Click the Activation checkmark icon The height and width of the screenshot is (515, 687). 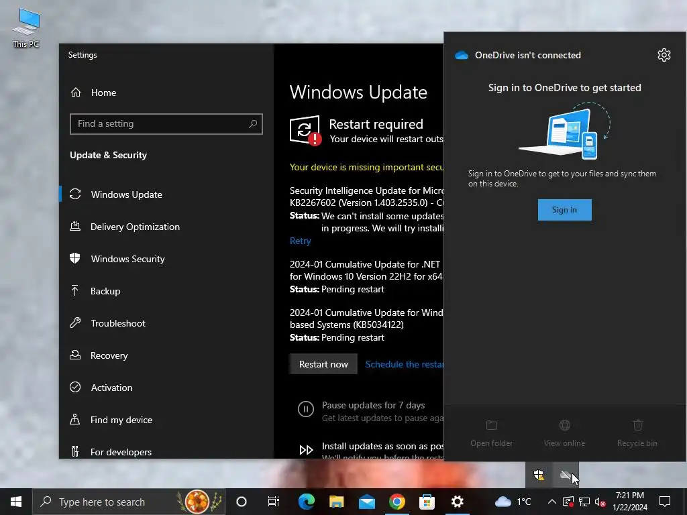[75, 387]
